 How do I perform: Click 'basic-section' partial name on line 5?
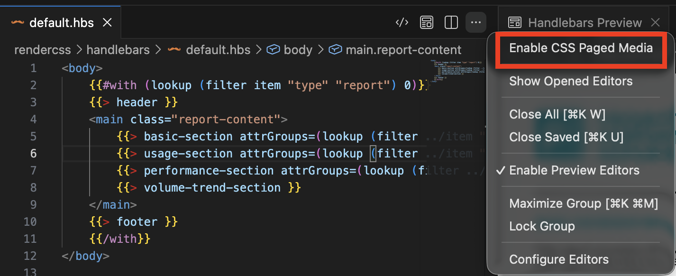(188, 137)
